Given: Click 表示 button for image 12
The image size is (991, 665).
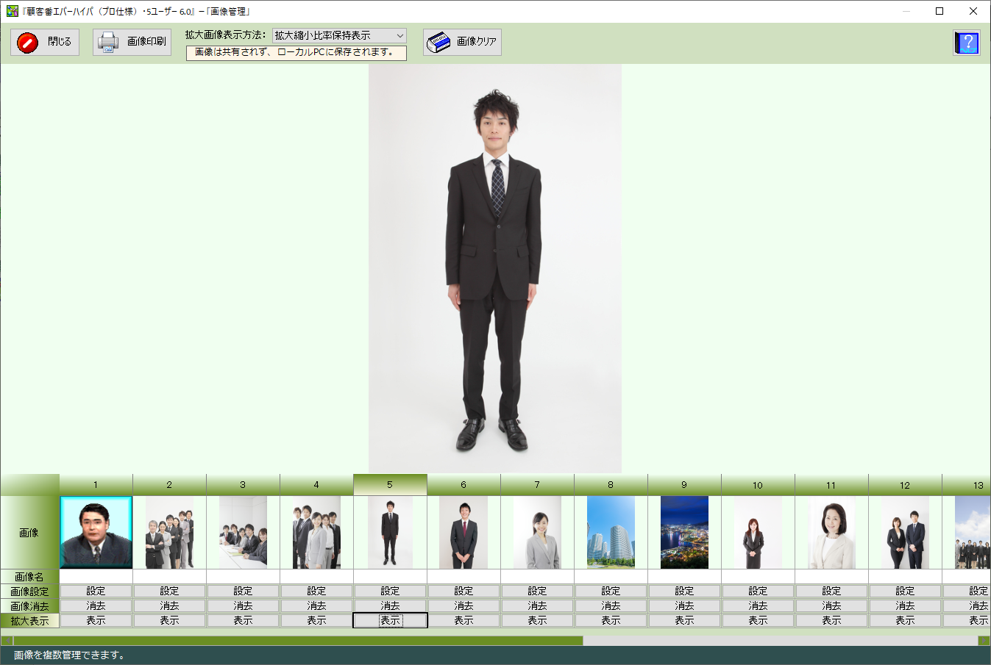Looking at the screenshot, I should point(905,620).
